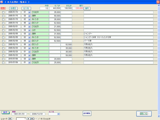Click the 備考 header button
Viewport: 160px width, 120px height.
87,8
